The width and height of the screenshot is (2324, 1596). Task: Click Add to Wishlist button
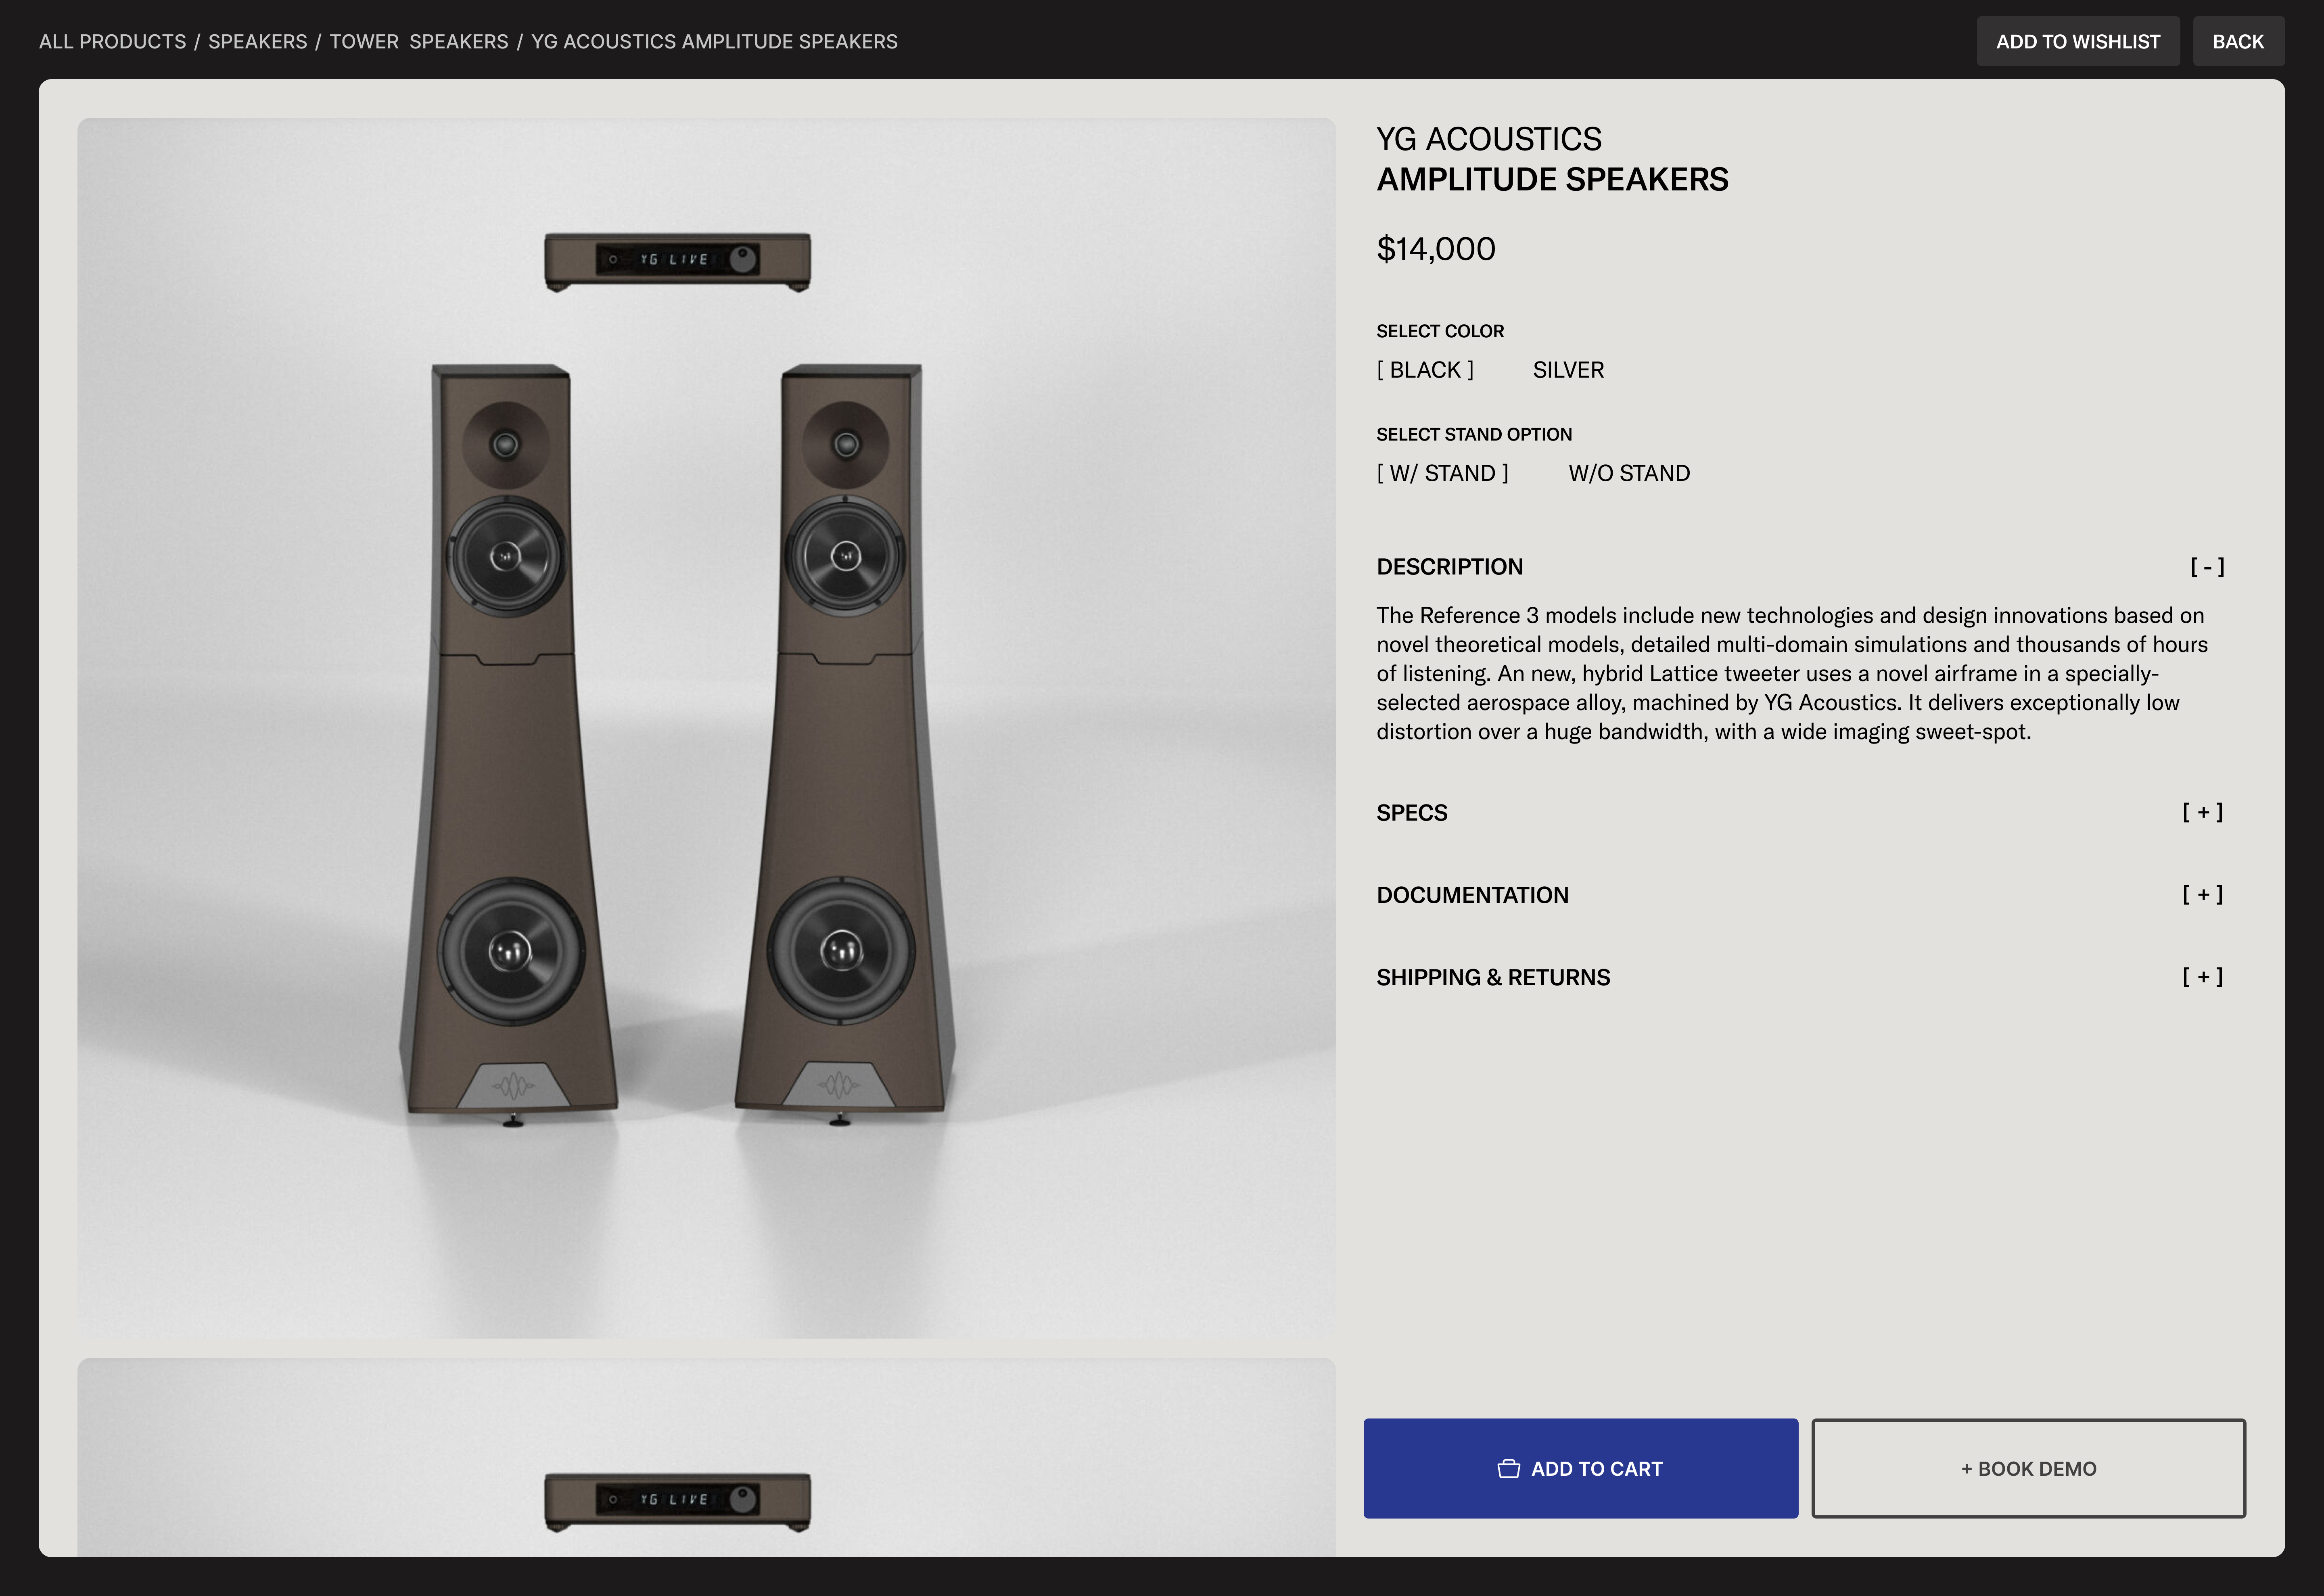[2078, 41]
